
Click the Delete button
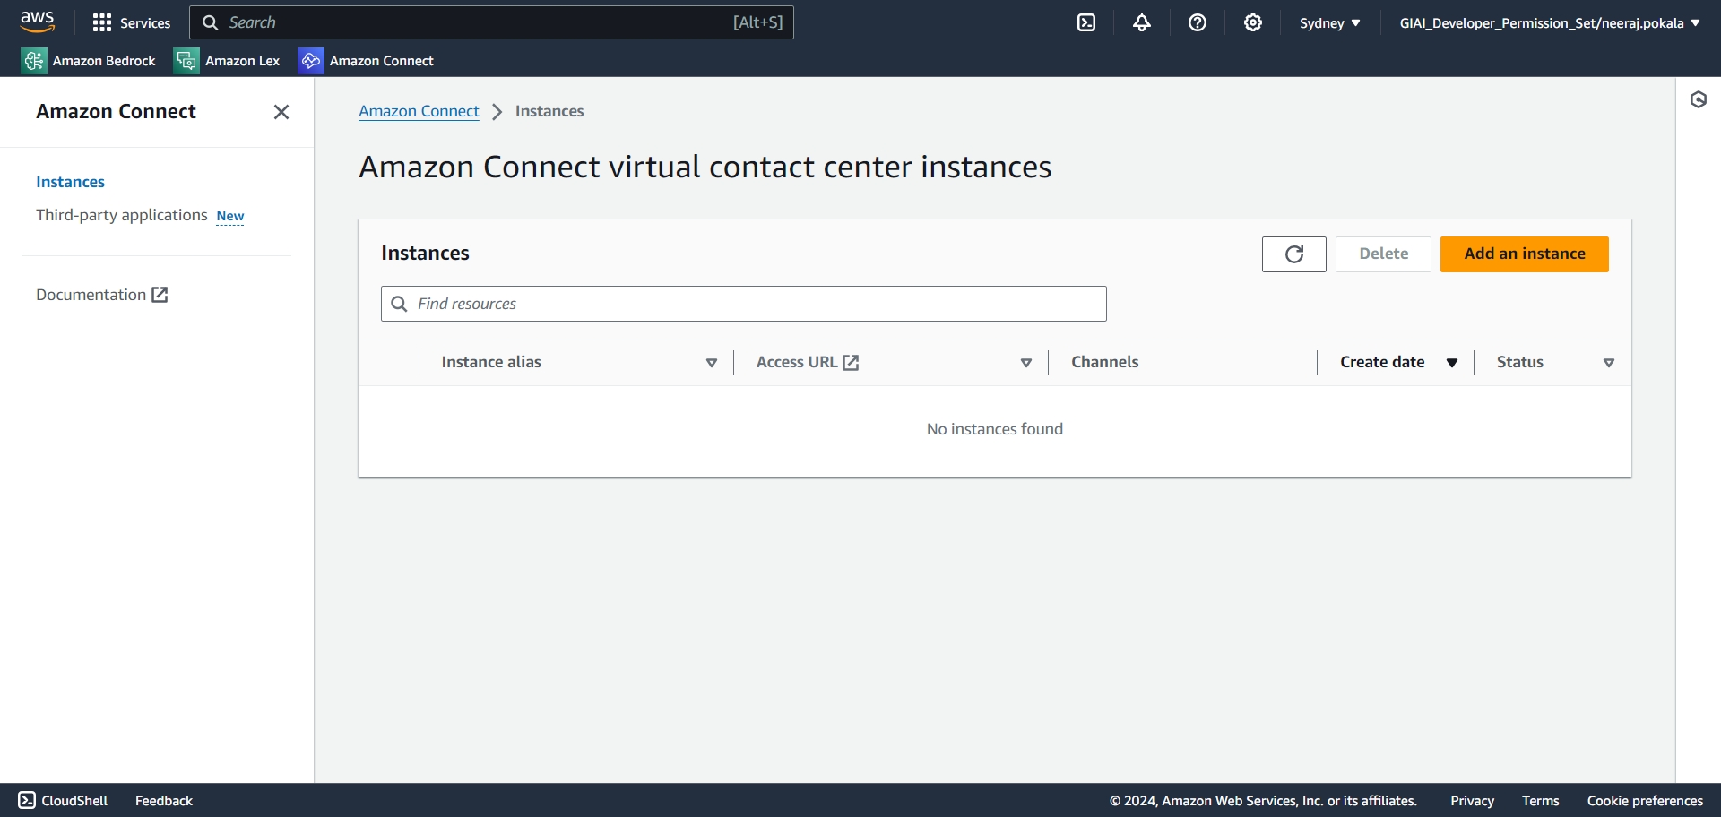(x=1383, y=254)
